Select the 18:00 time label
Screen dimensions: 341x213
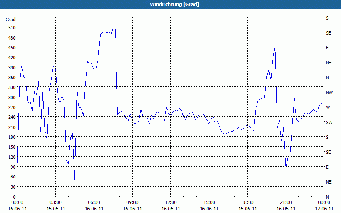point(248,203)
